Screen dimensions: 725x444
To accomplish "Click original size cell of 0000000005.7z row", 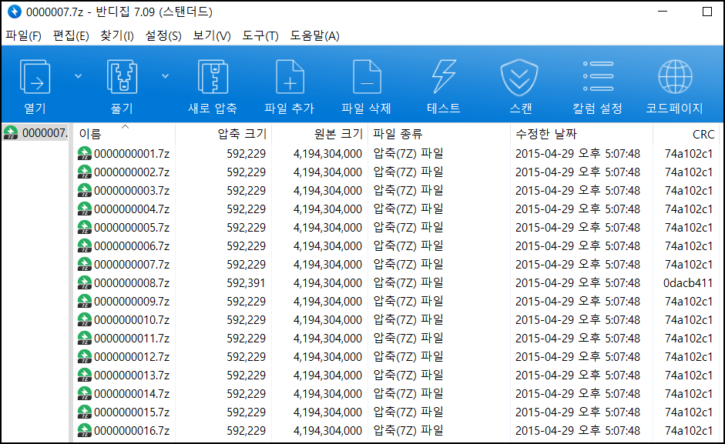I will 327,227.
